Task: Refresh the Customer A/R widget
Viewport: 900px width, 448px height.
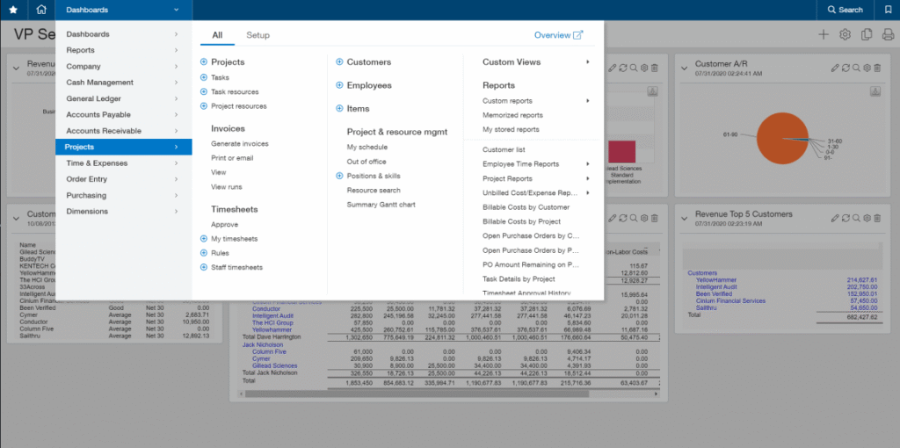Action: pos(846,68)
